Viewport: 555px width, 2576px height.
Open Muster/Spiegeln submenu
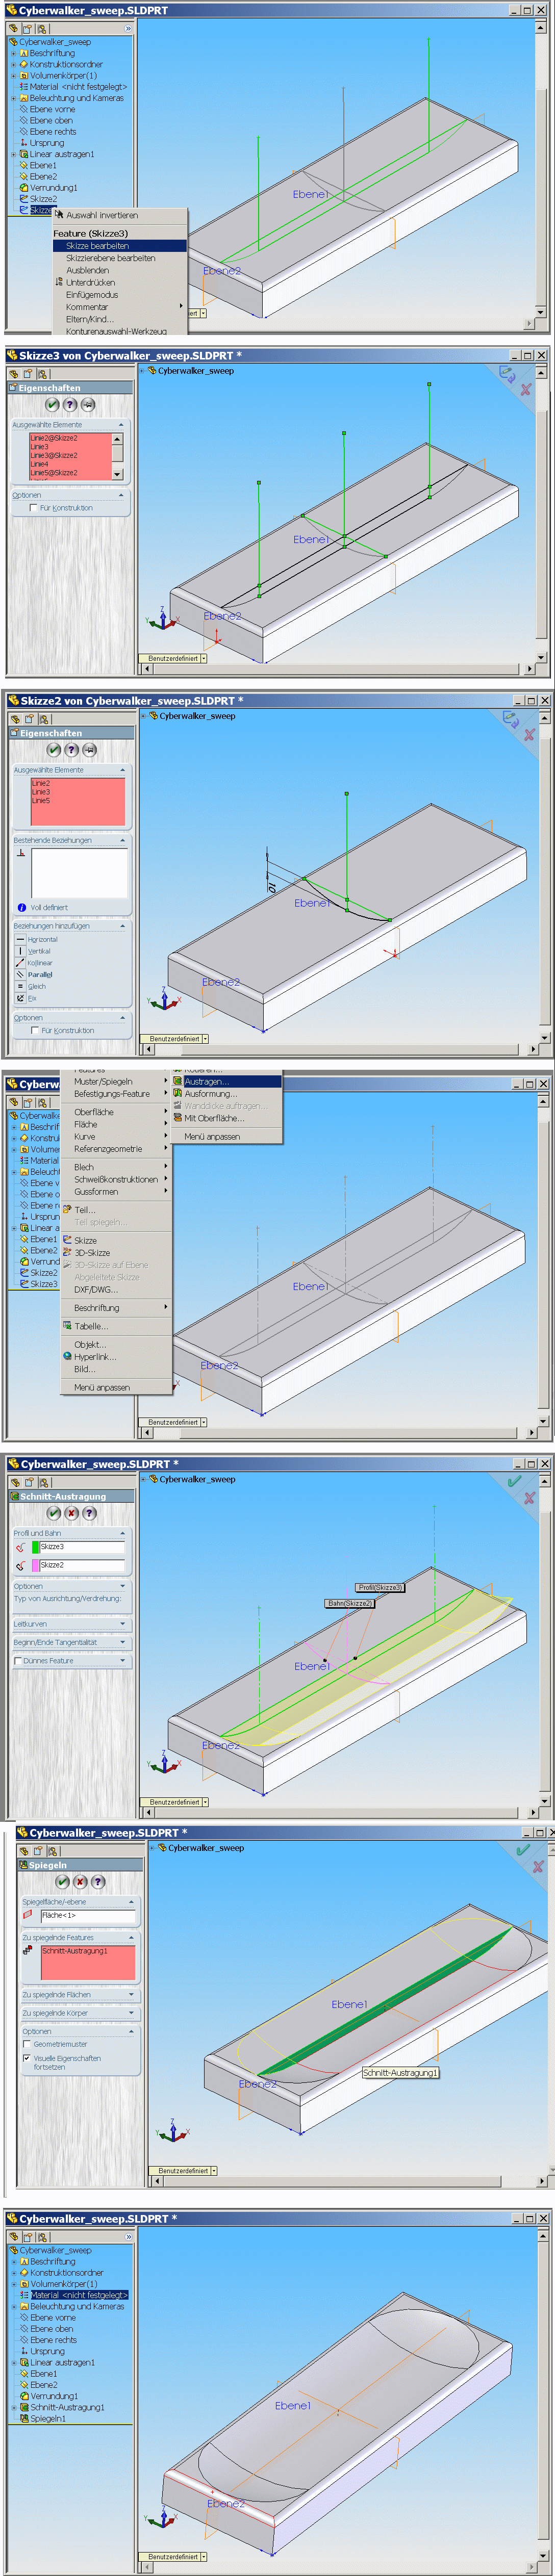[x=116, y=1081]
